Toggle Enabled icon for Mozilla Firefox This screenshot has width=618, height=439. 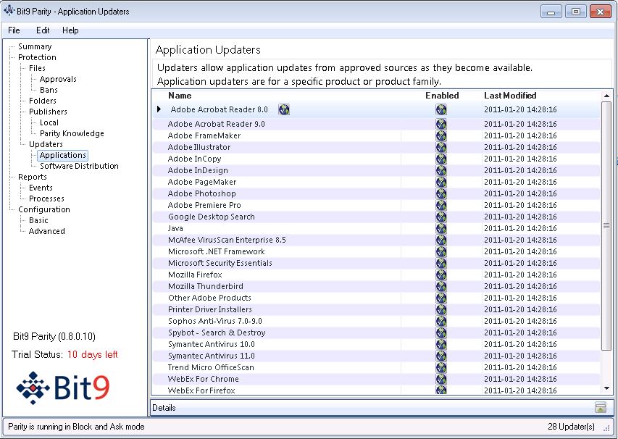[x=441, y=275]
